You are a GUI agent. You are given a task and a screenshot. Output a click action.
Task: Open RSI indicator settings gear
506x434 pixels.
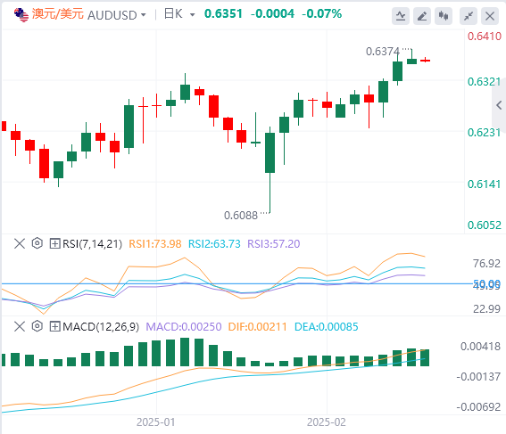(37, 243)
